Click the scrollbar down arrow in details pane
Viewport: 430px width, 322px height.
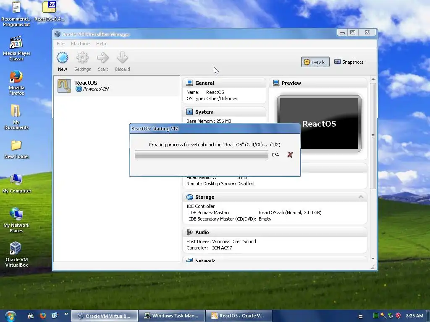[373, 259]
